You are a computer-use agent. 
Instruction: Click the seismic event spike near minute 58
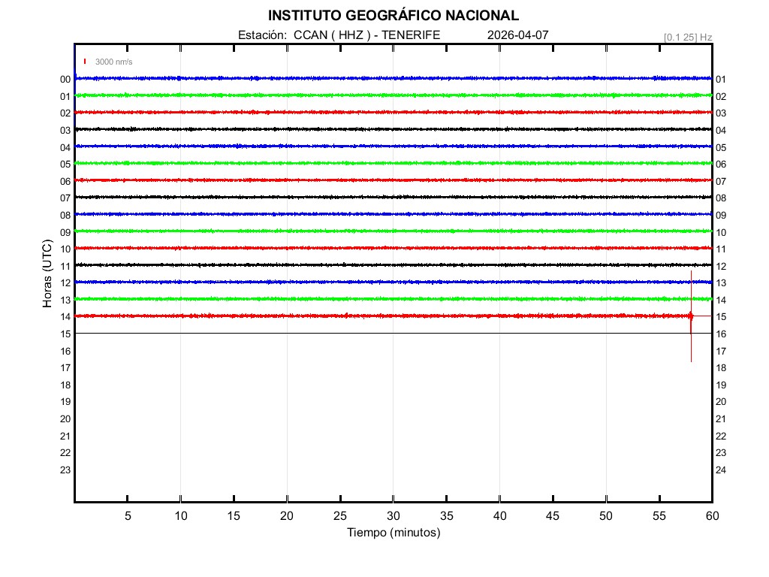pos(691,316)
